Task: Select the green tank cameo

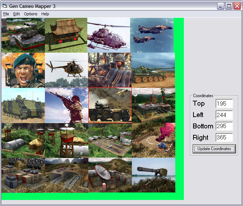Action: 153,70
